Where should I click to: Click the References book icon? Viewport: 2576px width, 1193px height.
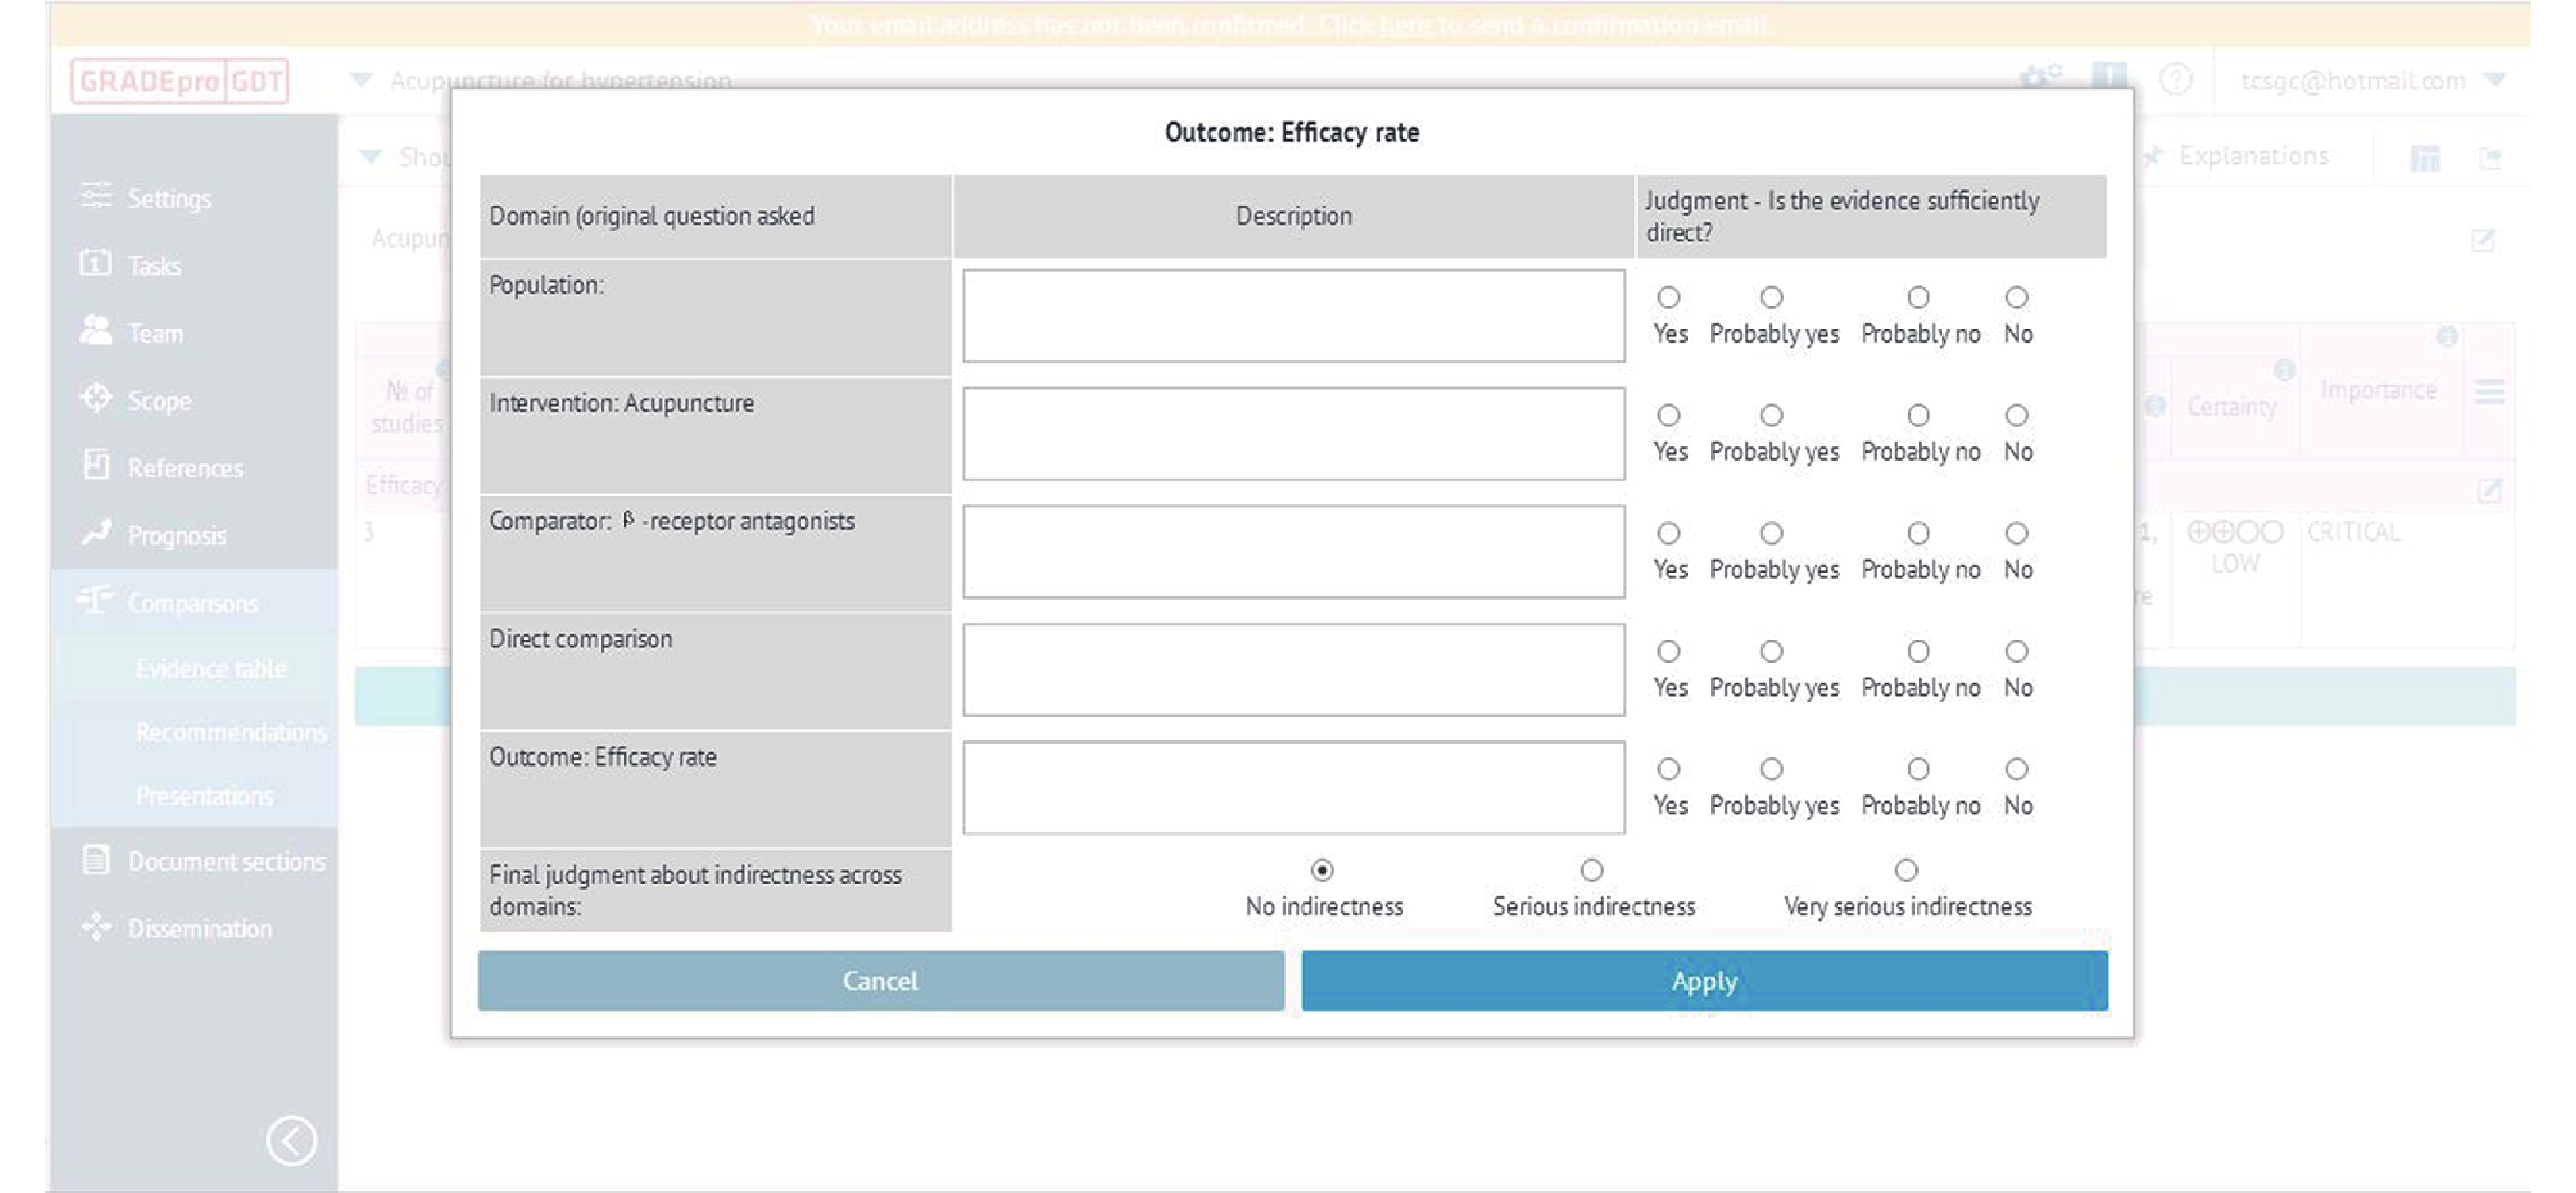coord(96,465)
